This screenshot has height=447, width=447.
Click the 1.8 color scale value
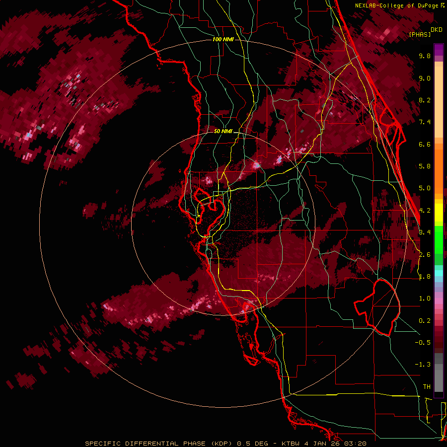[425, 277]
